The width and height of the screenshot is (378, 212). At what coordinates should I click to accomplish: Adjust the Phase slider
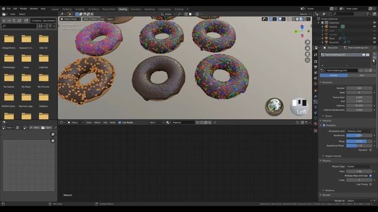(x=359, y=141)
